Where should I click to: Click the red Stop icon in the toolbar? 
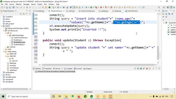point(101,7)
